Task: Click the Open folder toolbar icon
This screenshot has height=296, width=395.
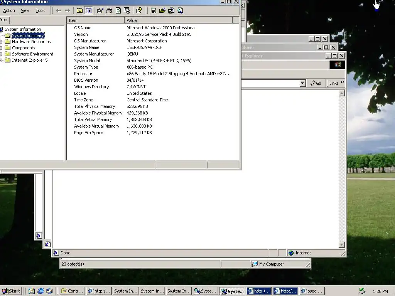Action: [x=162, y=10]
